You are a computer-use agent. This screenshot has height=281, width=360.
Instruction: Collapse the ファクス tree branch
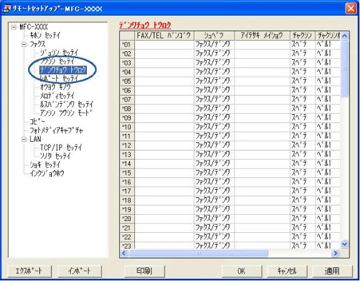[x=24, y=44]
